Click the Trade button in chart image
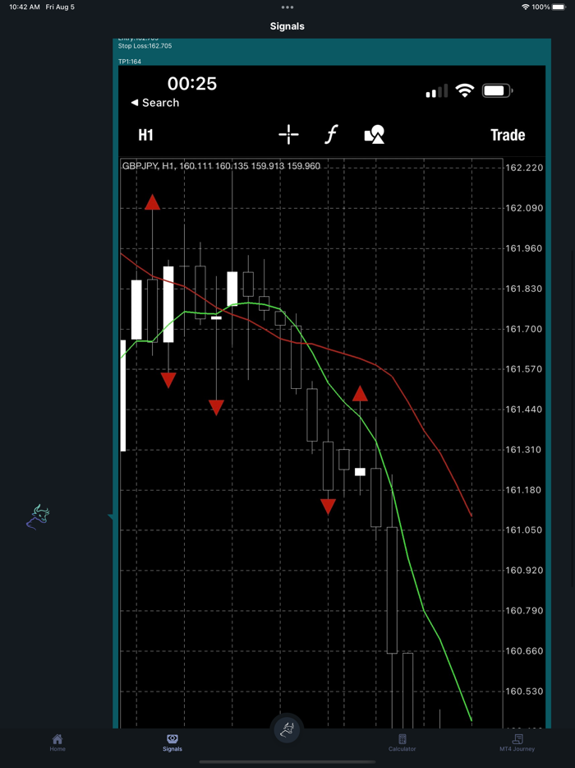Viewport: 575px width, 768px height. tap(508, 135)
